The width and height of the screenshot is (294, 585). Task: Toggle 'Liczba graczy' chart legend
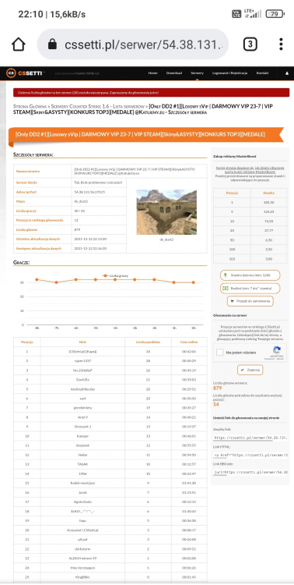coord(115,275)
